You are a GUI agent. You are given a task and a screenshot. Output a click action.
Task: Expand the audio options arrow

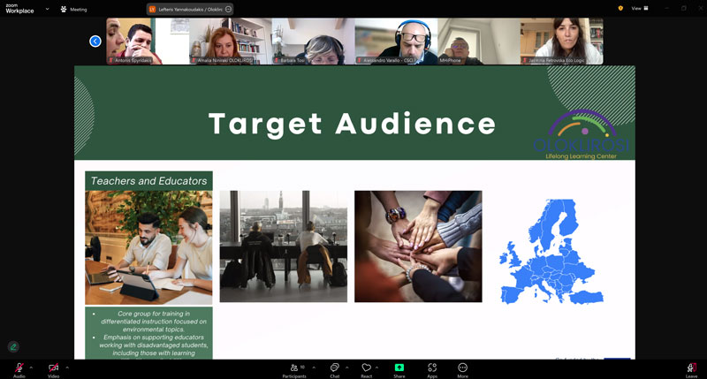coord(32,367)
